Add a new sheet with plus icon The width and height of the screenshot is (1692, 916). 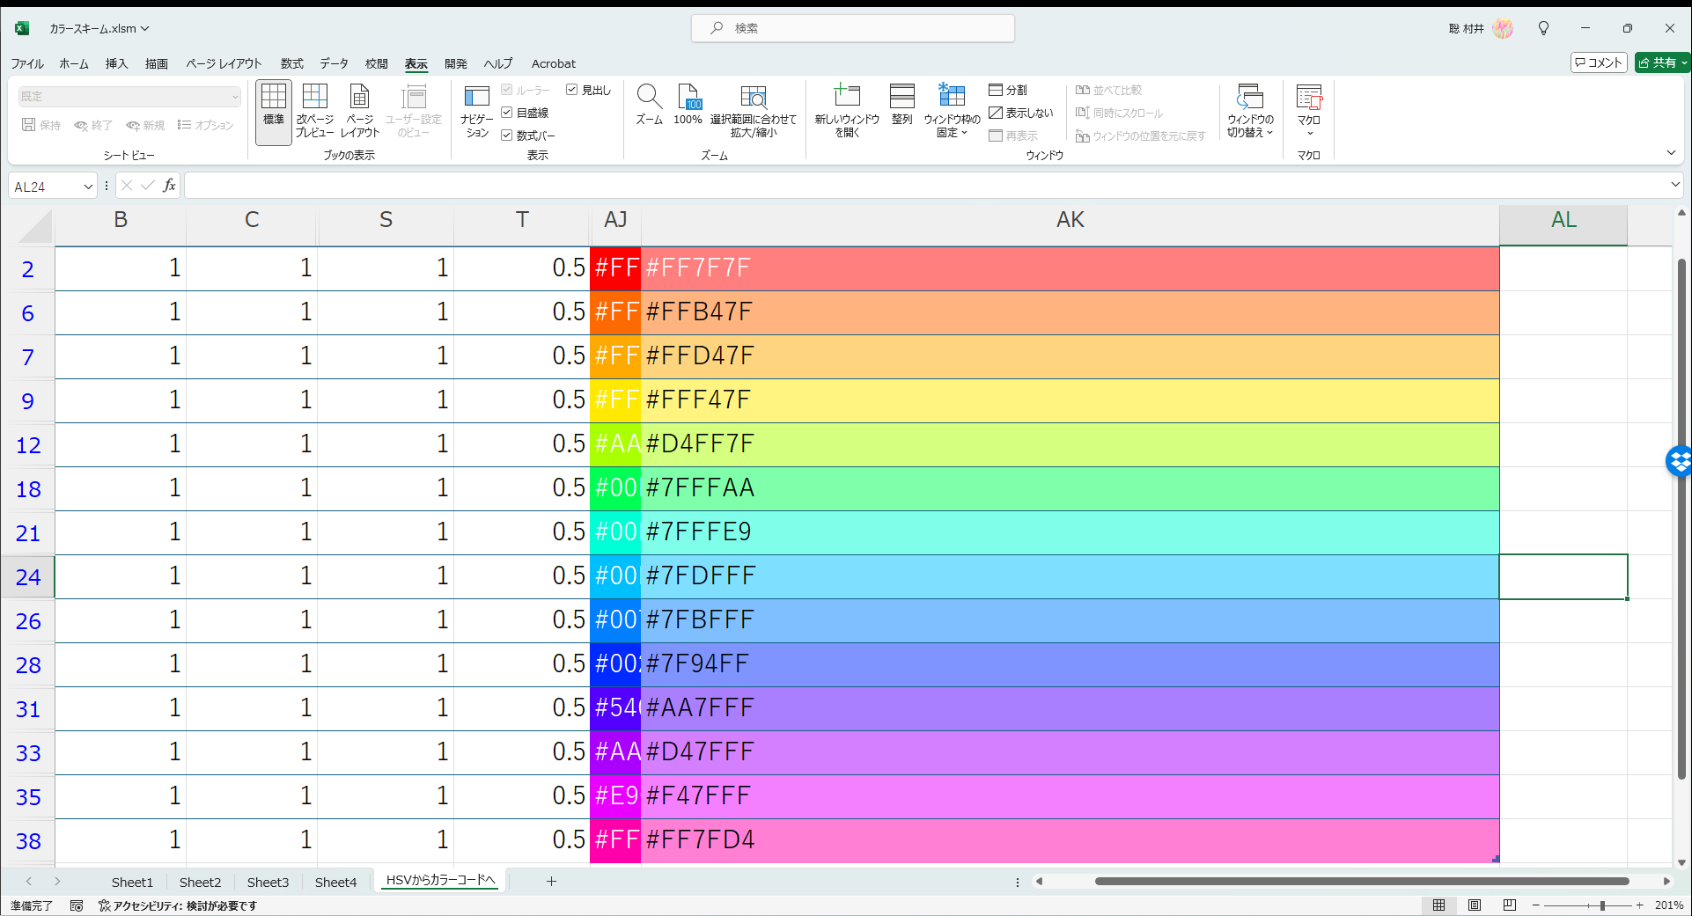tap(551, 881)
